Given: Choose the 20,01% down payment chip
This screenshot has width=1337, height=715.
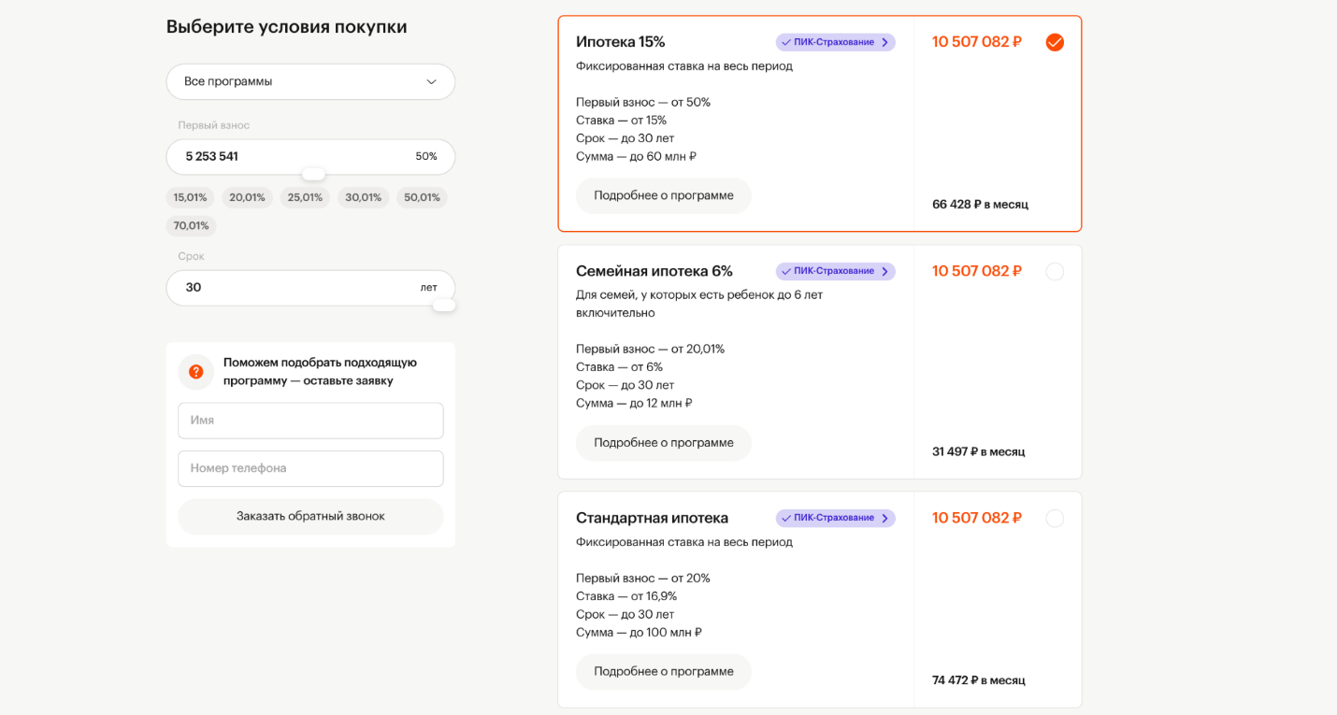Looking at the screenshot, I should (247, 197).
